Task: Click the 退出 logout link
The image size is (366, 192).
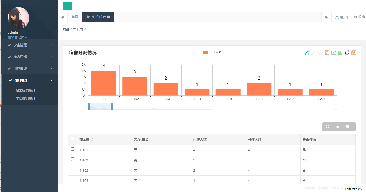Action: (x=360, y=17)
